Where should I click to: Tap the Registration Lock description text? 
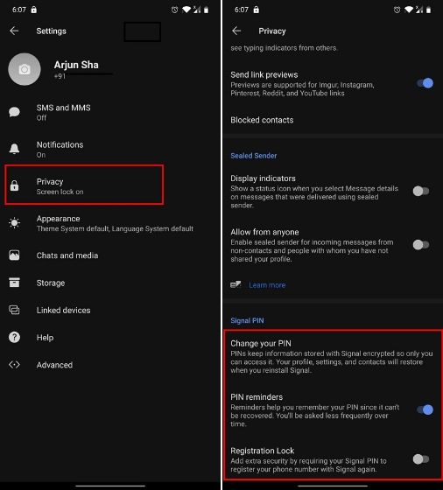[308, 465]
